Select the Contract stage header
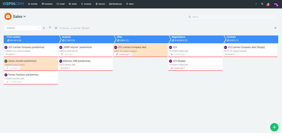 (251, 39)
